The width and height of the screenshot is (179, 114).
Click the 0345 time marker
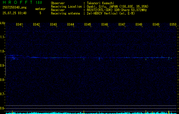[88, 24]
